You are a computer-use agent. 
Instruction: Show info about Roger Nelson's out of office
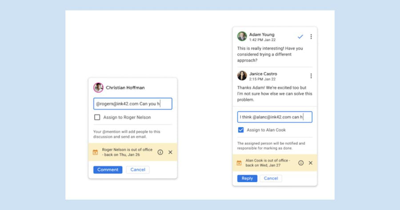(160, 152)
